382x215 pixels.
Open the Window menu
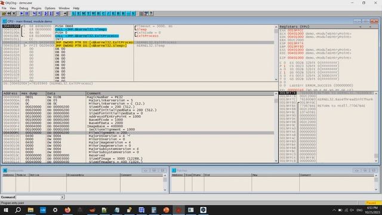[64, 8]
